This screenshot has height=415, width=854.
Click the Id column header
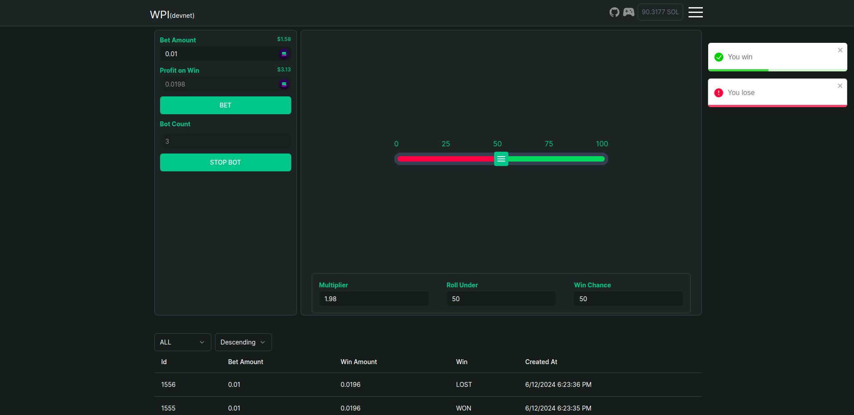click(x=164, y=362)
